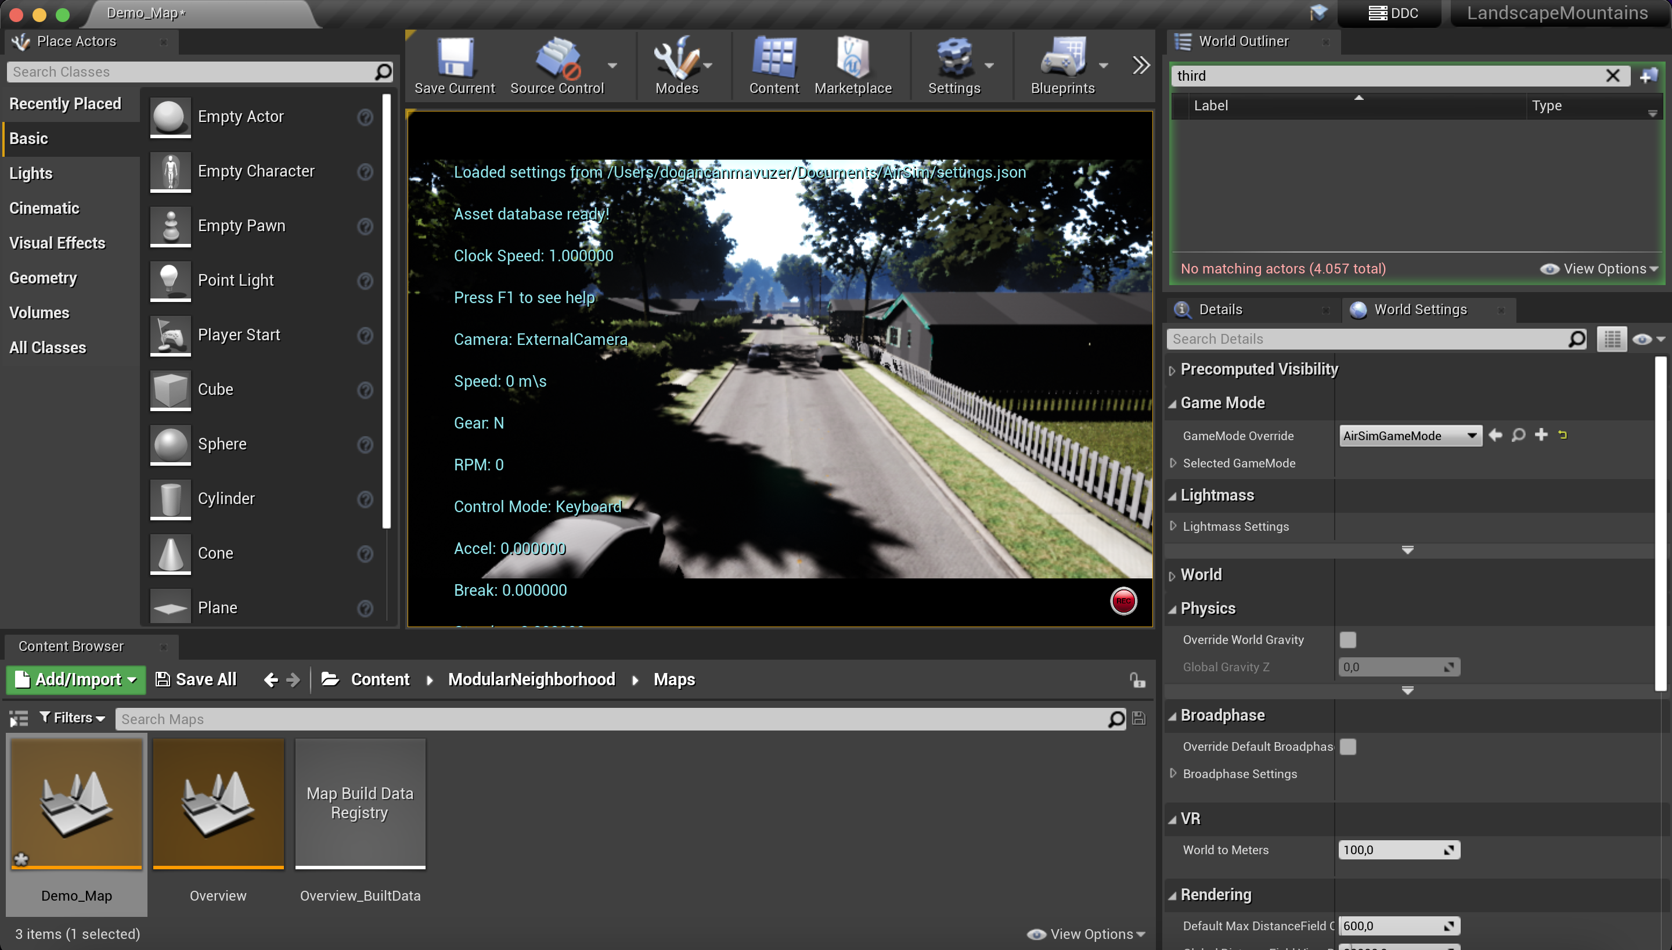Click the Default Max DistanceField value field
The image size is (1672, 950).
1399,926
